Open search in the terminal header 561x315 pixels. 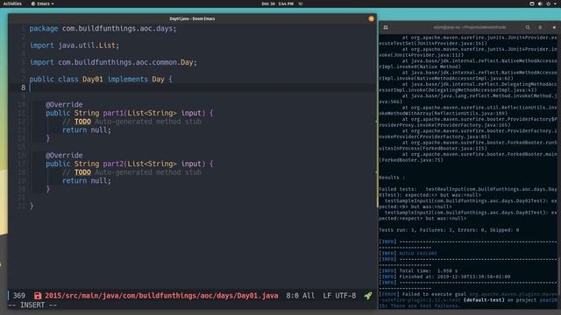coord(528,27)
